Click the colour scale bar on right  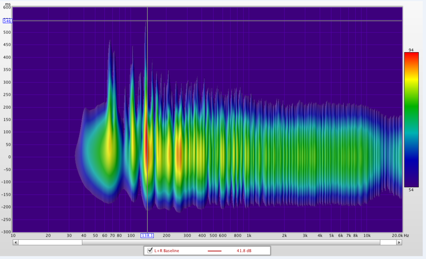(x=411, y=120)
